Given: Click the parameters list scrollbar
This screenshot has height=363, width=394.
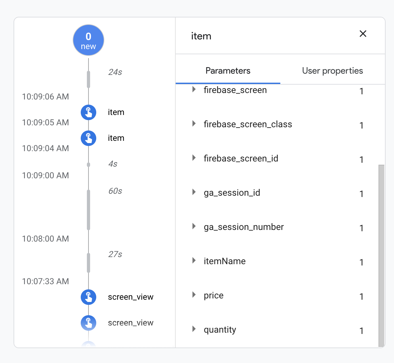Looking at the screenshot, I should (381, 255).
